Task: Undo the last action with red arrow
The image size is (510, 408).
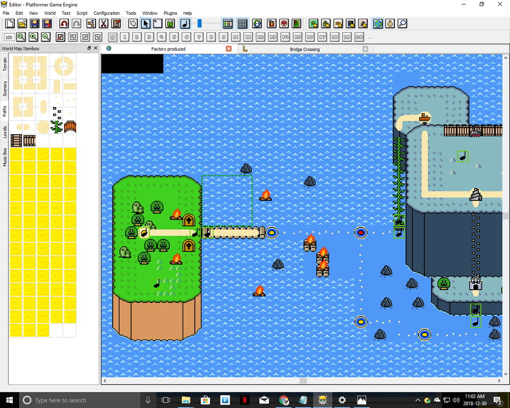Action: pyautogui.click(x=64, y=23)
